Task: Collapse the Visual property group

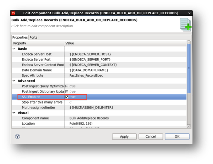Action: (x=14, y=113)
